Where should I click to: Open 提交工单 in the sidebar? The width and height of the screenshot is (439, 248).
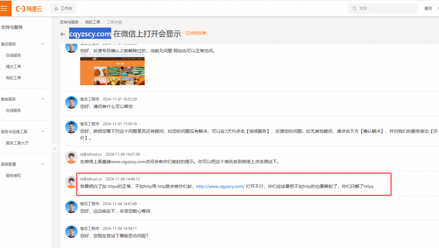(x=13, y=67)
